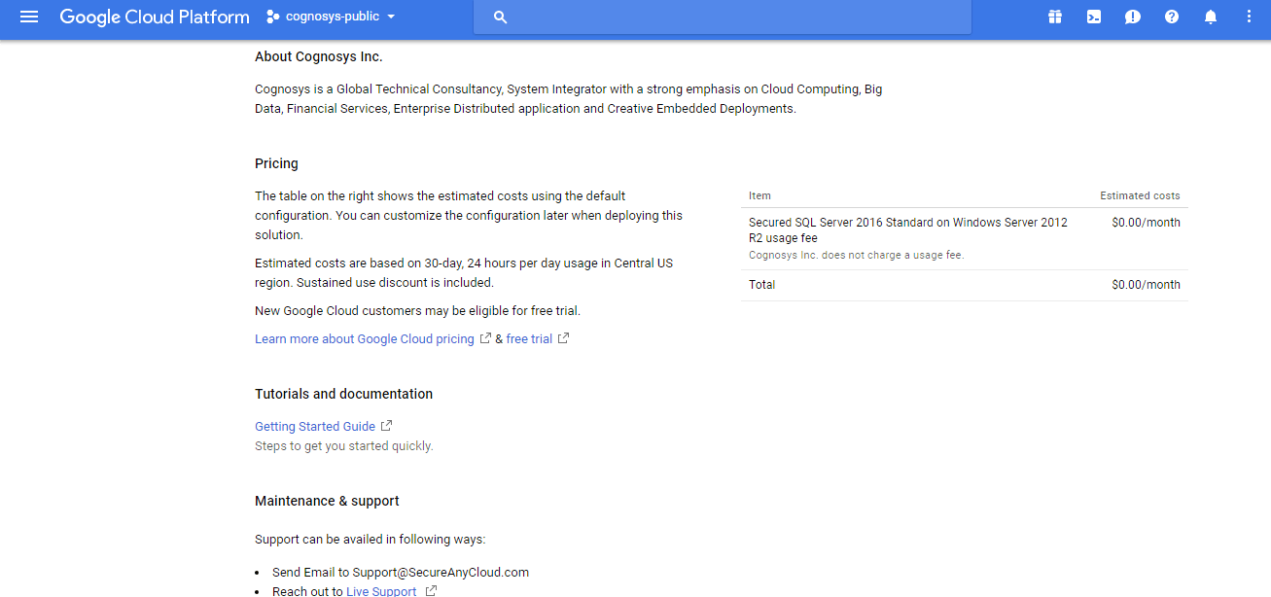
Task: Open the help question mark icon
Action: pyautogui.click(x=1171, y=16)
